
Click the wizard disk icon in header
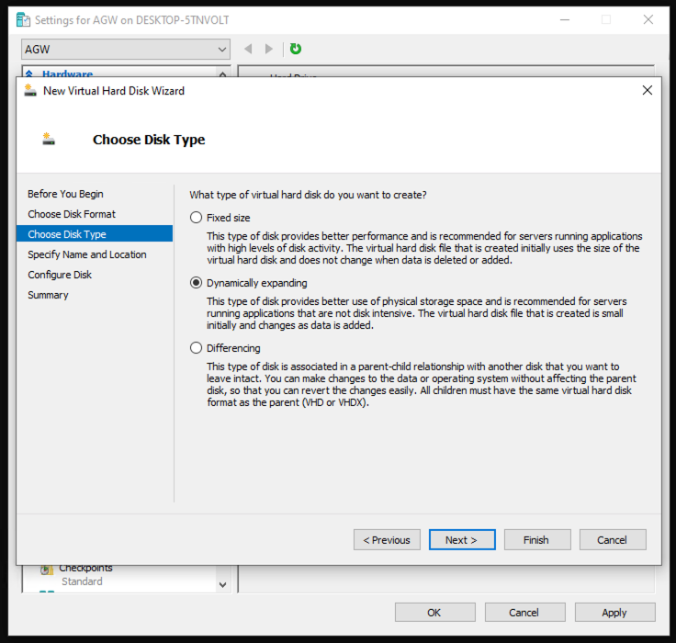click(x=49, y=140)
